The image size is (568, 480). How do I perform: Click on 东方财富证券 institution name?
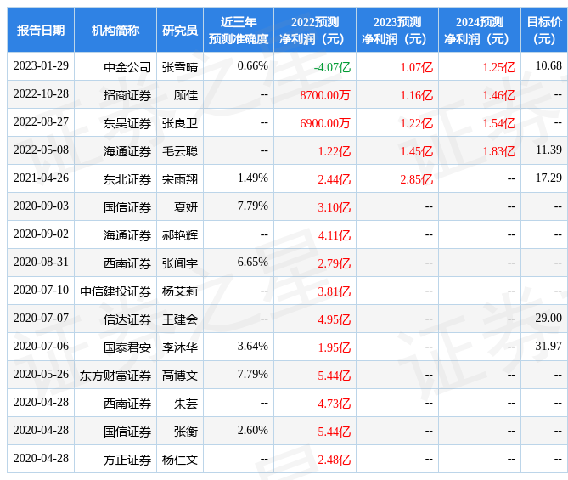[116, 376]
